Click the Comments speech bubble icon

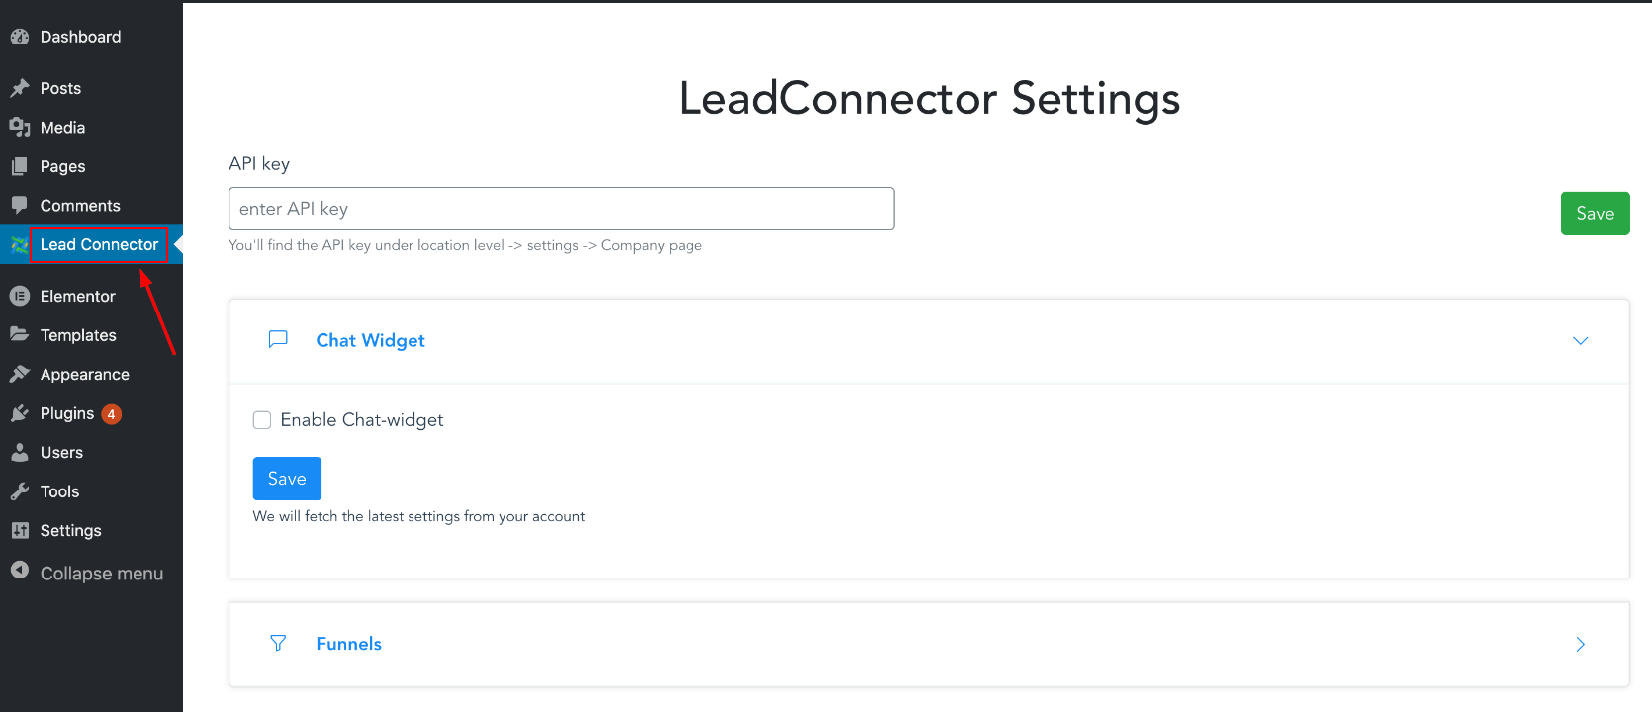tap(20, 205)
